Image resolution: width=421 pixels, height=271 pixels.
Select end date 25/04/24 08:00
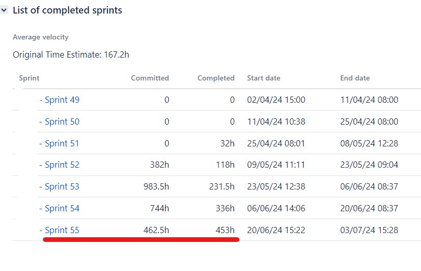(369, 121)
